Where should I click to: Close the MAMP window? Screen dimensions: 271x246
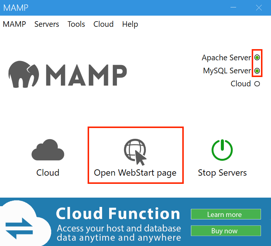coord(259,7)
